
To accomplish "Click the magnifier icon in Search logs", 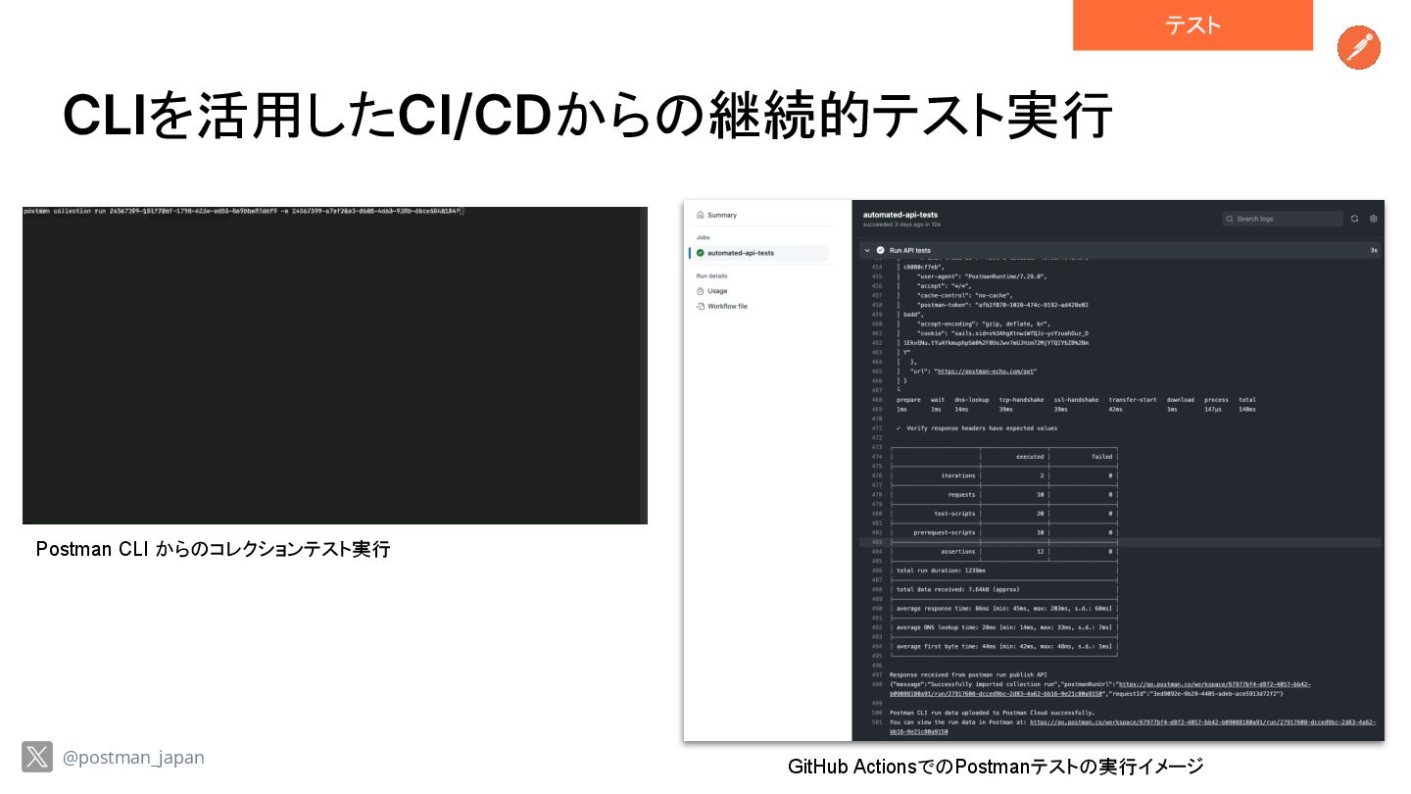I will point(1231,219).
